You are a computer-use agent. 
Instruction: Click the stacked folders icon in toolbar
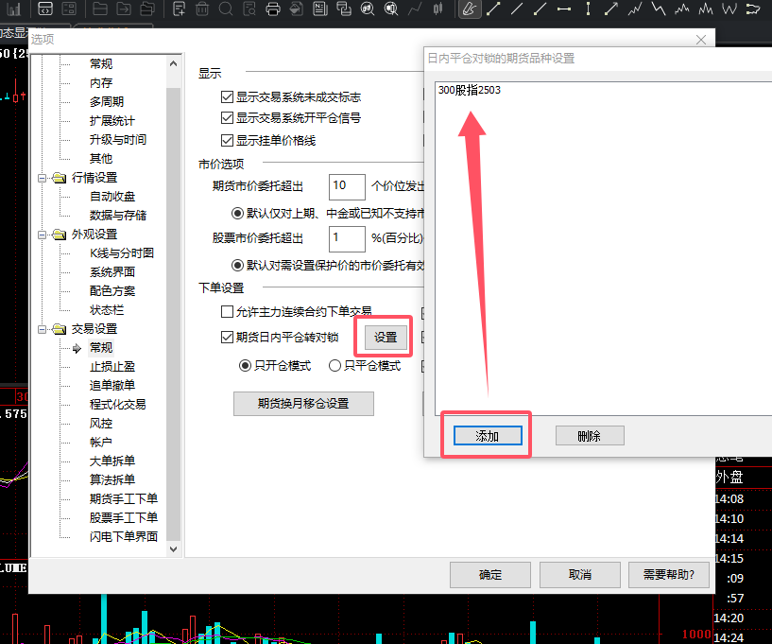click(x=147, y=9)
